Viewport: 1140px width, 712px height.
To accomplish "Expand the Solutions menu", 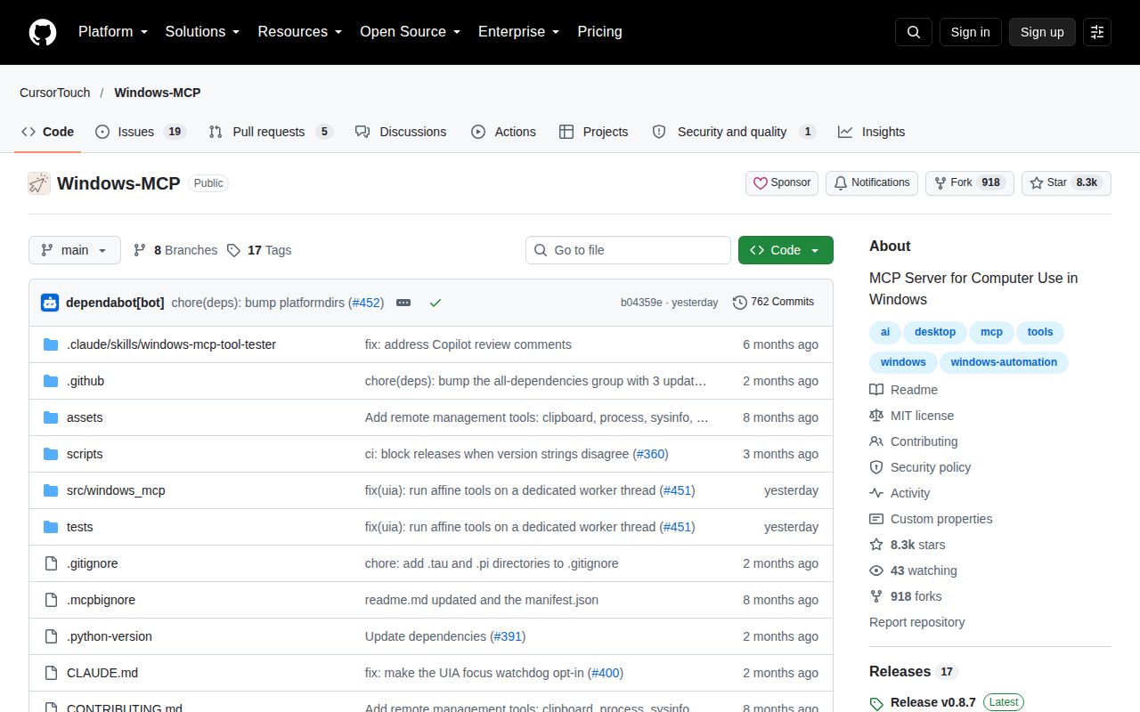I will (x=203, y=32).
